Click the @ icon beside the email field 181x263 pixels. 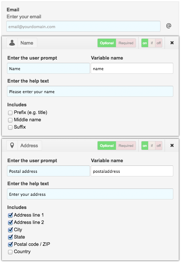(169, 26)
